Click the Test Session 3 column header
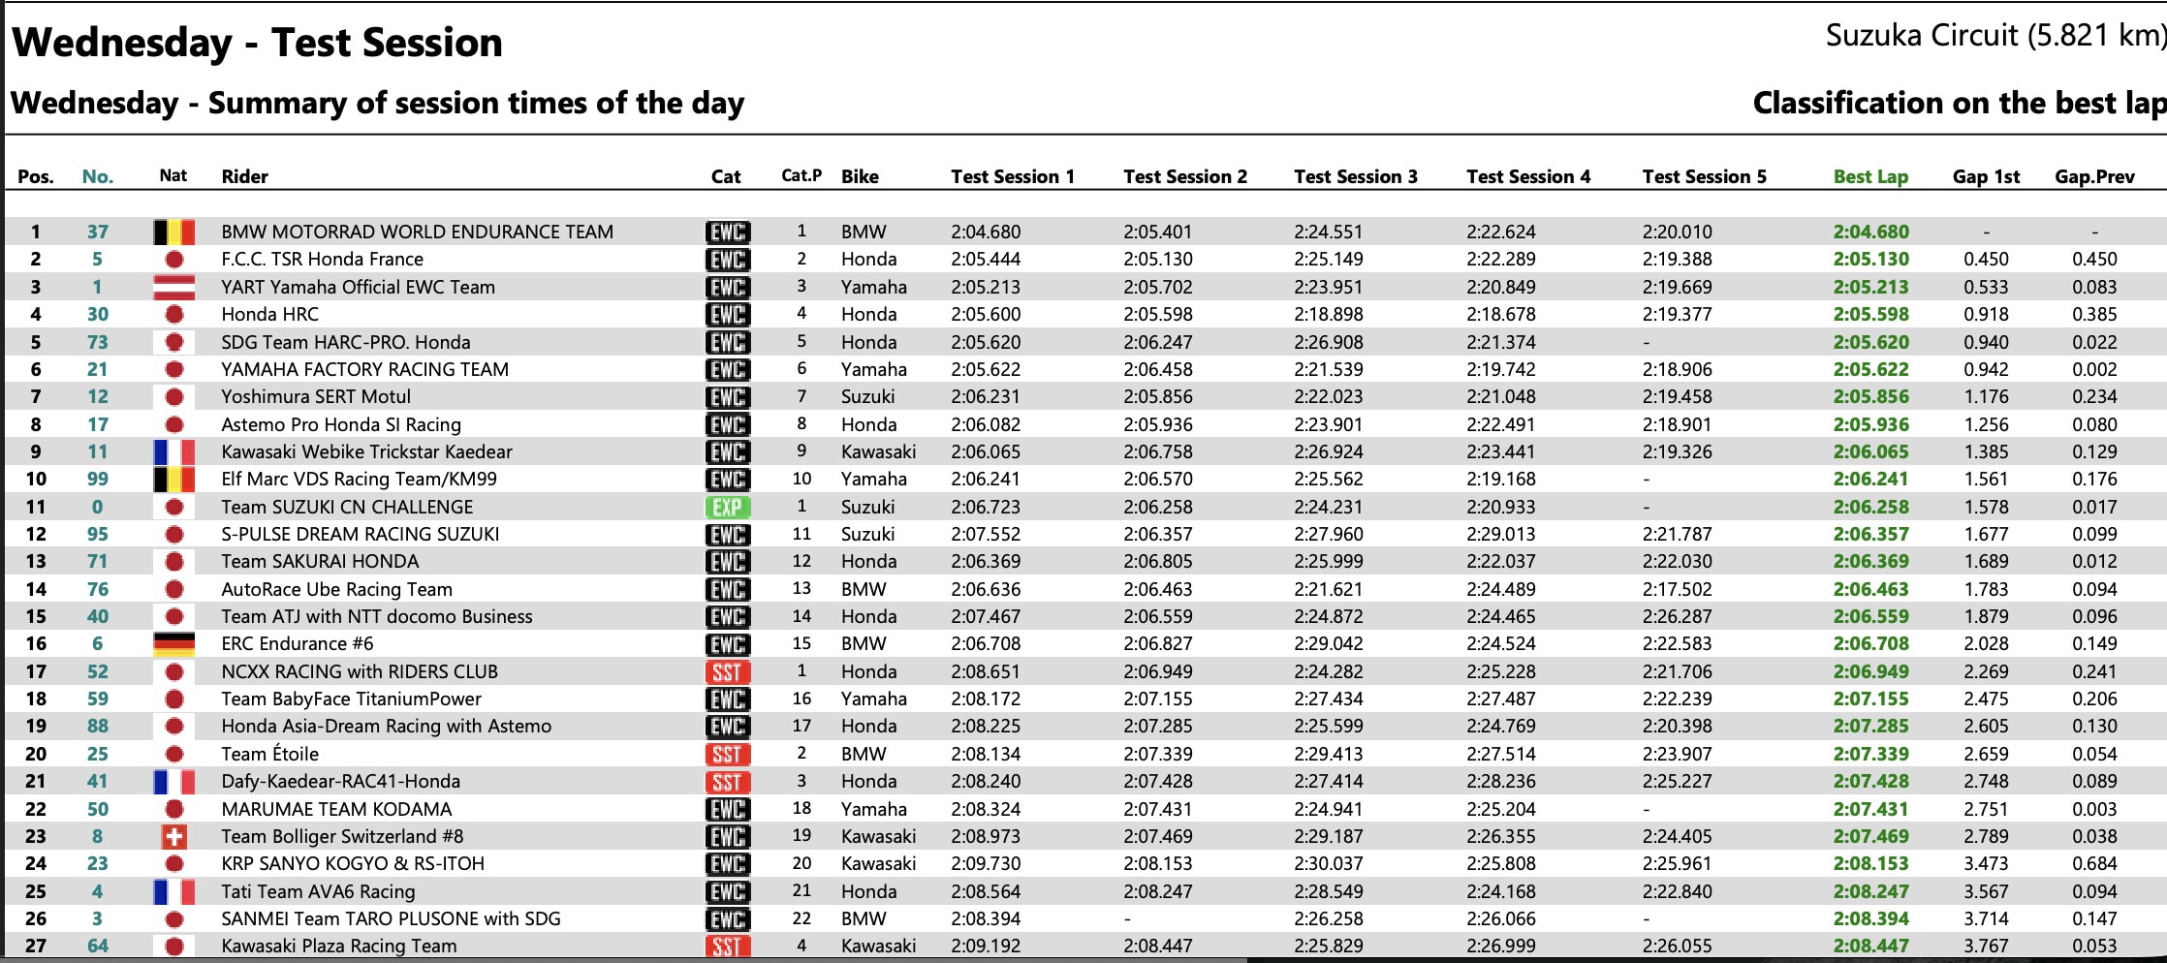The width and height of the screenshot is (2167, 963). point(1356,176)
